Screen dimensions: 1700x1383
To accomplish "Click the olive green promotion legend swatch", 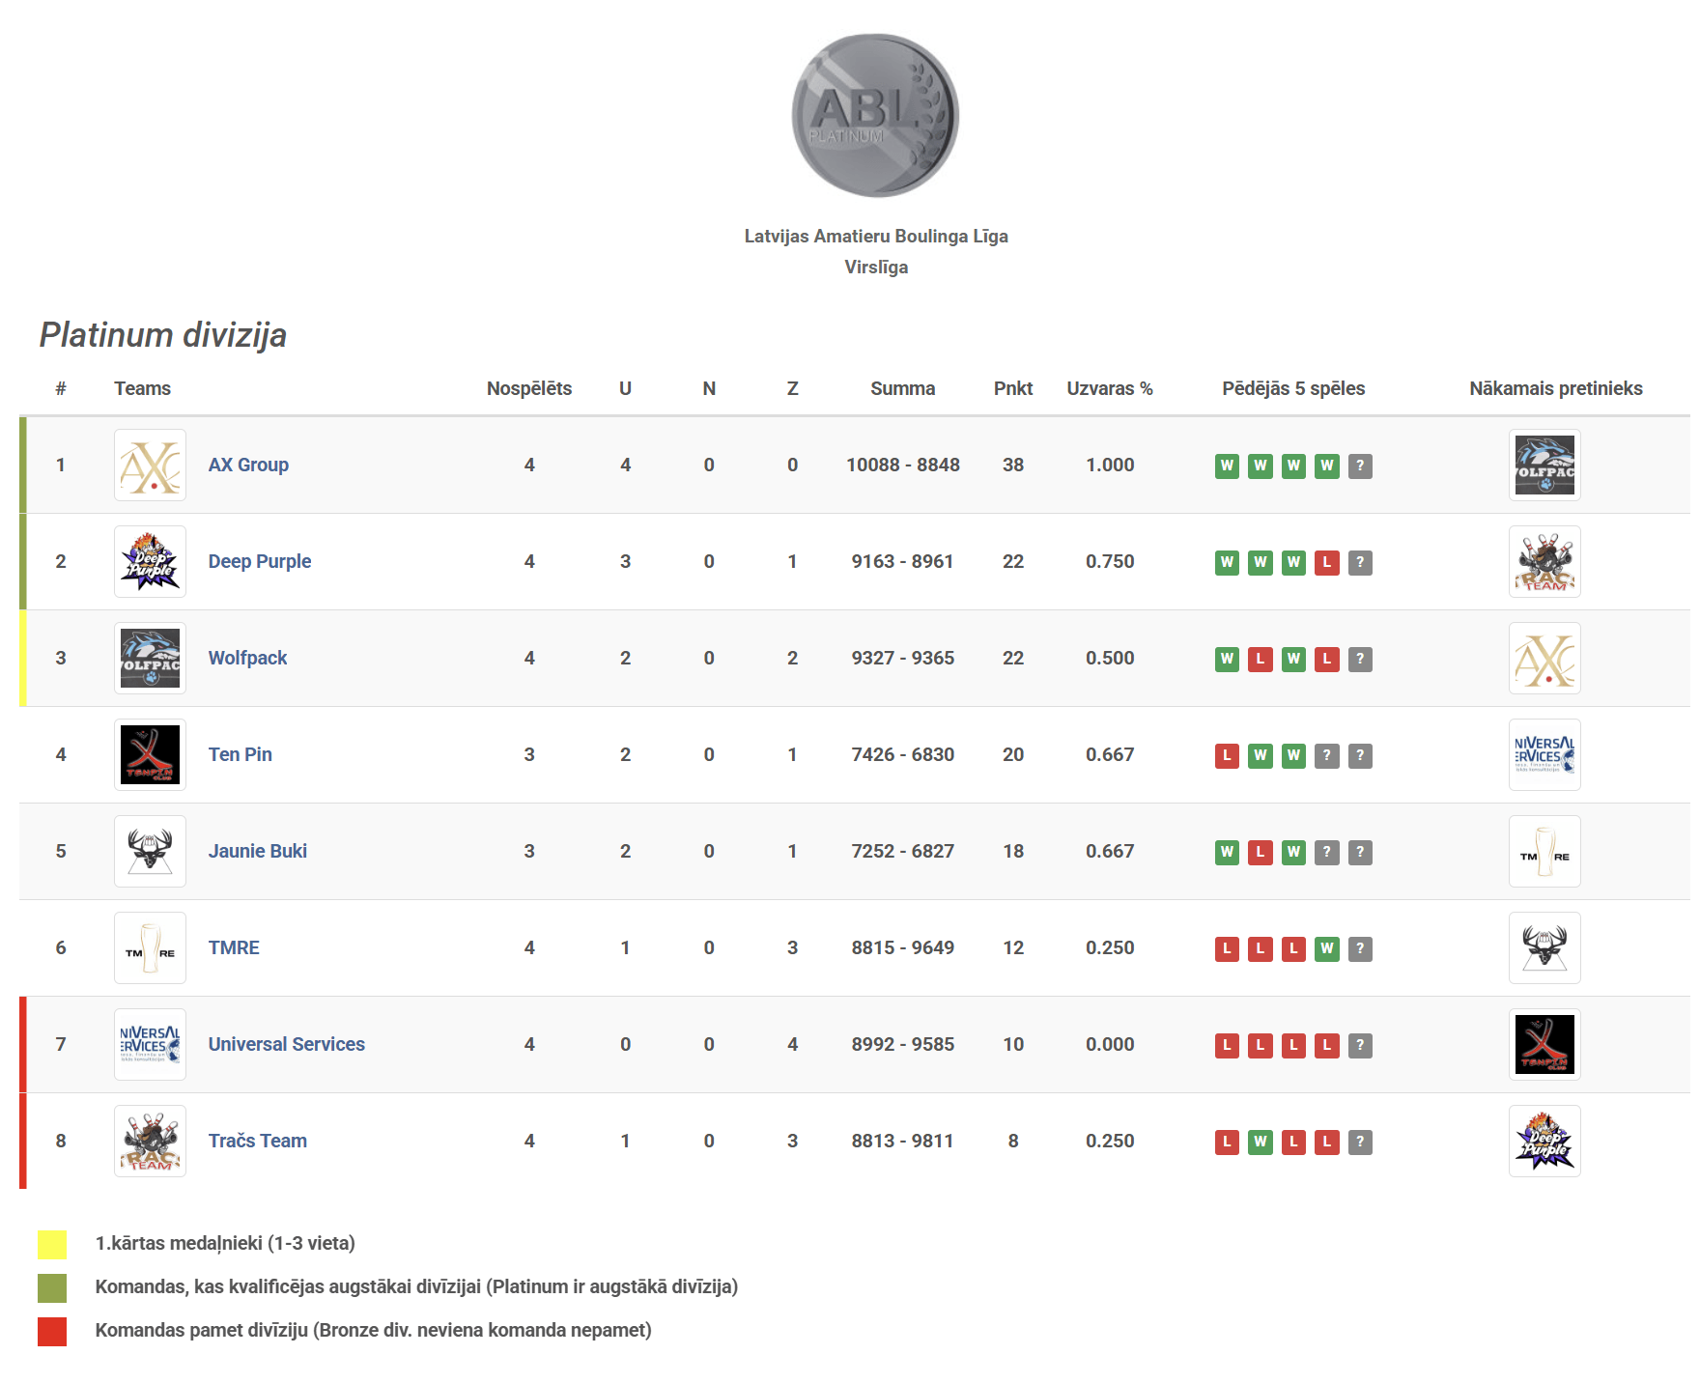I will tap(52, 1287).
